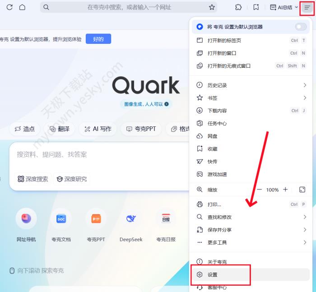316x292 pixels.
Task: Launch the DeepSeek shortcut icon
Action: [131, 218]
